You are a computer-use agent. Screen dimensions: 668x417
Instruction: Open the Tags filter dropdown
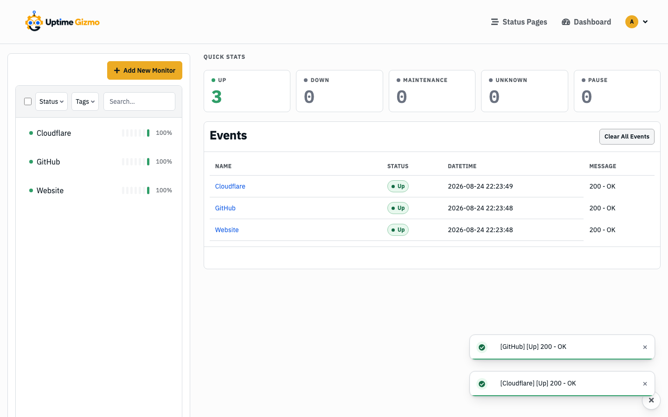point(85,101)
